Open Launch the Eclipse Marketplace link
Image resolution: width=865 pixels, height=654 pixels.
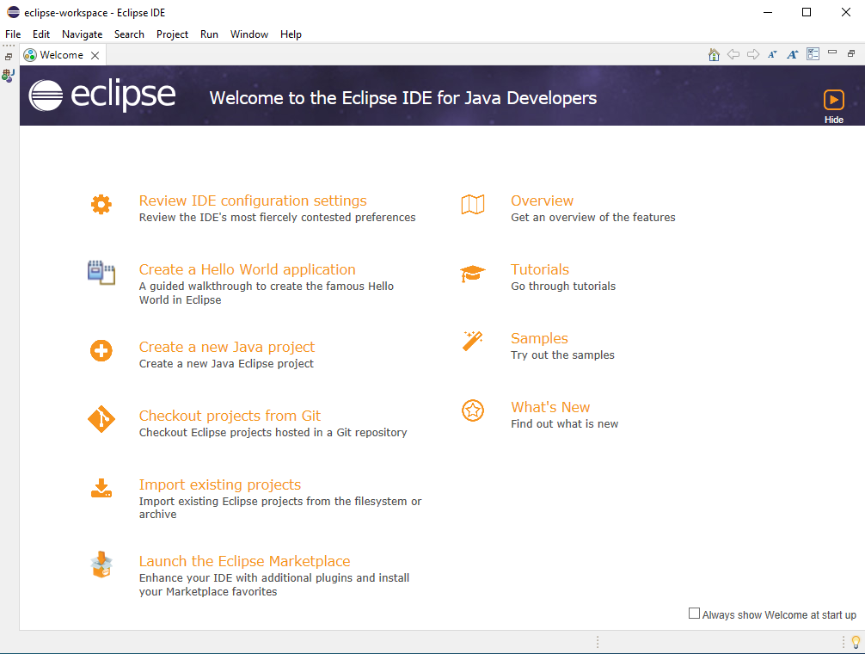(244, 561)
